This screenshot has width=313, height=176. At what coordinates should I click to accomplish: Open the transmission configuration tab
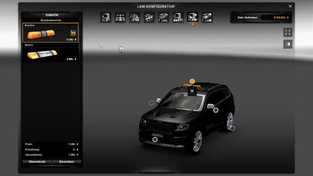(x=149, y=17)
